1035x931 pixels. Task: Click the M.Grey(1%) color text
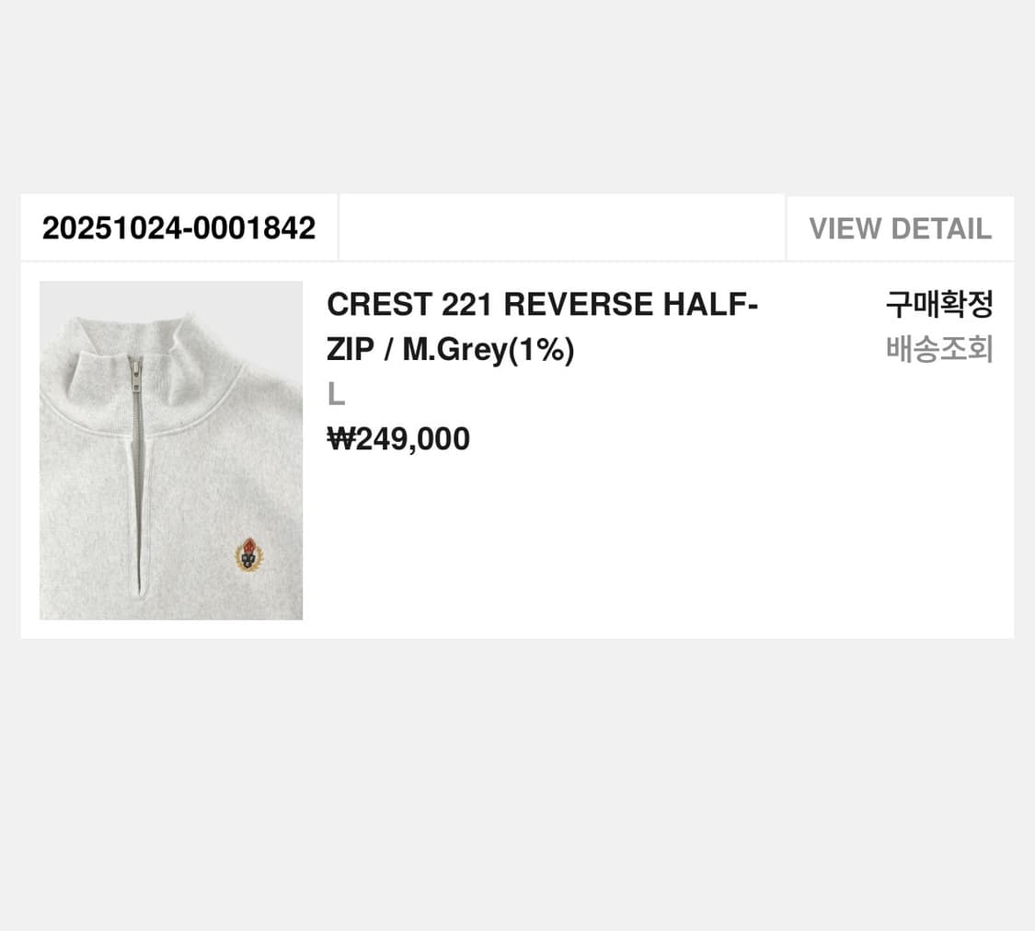tap(489, 350)
